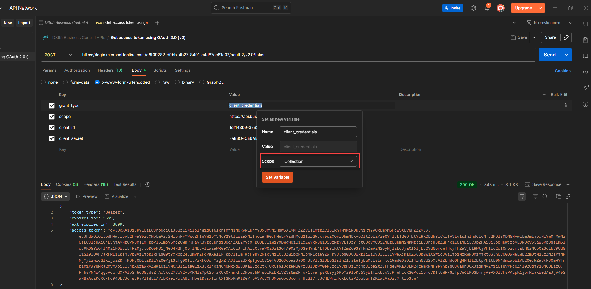This screenshot has width=591, height=289.
Task: Open response history clock icon
Action: tap(147, 184)
